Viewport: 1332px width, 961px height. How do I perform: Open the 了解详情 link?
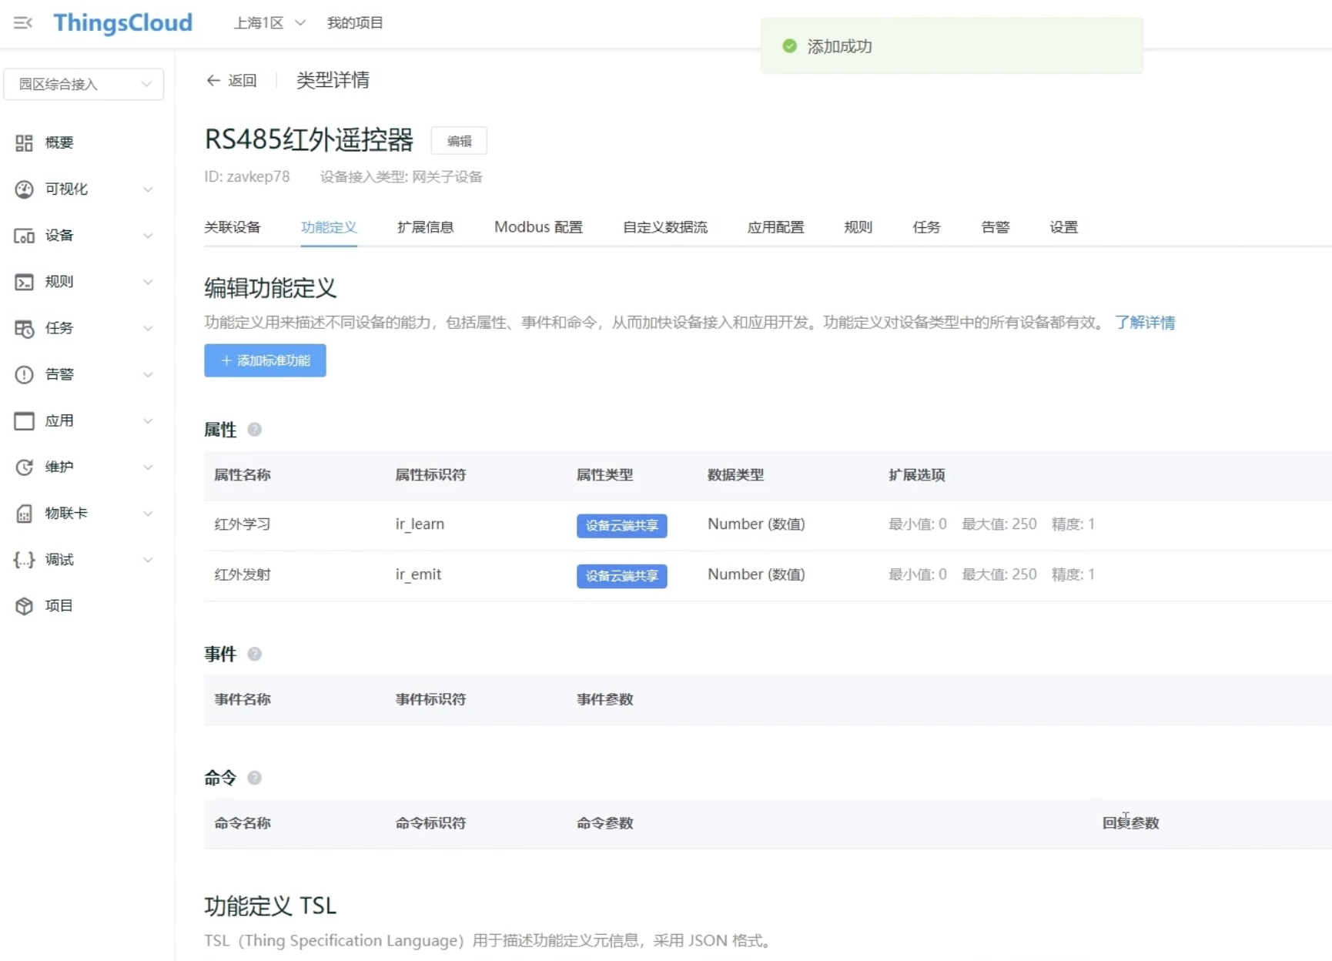[1145, 323]
